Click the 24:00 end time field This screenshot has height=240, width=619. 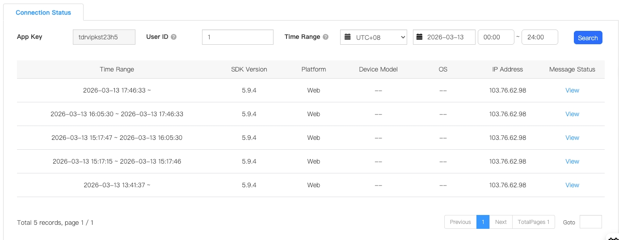(x=539, y=37)
